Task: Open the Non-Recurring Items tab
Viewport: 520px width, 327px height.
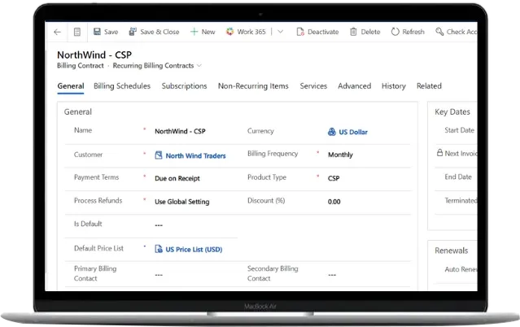Action: click(x=253, y=86)
